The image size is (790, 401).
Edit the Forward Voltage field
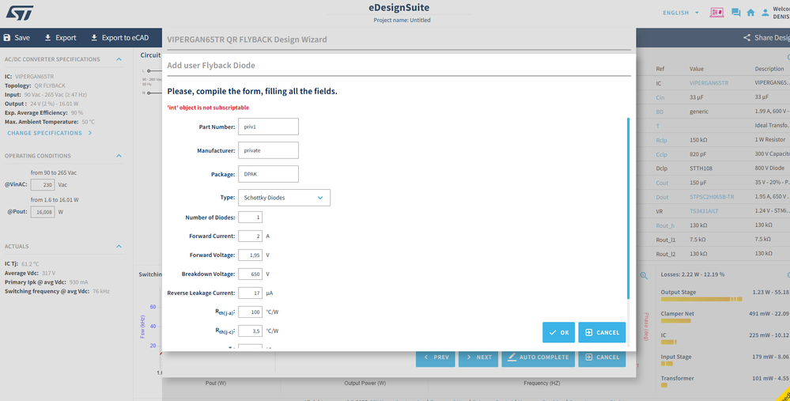tap(250, 255)
